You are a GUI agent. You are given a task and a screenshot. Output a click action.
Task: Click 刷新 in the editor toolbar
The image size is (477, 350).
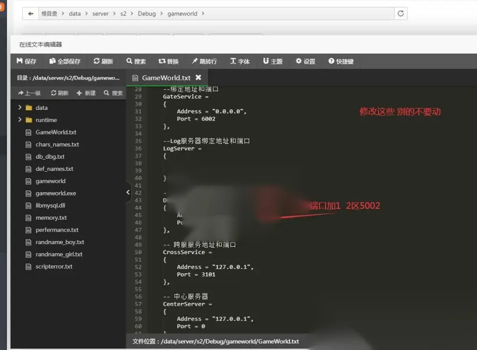pyautogui.click(x=104, y=62)
